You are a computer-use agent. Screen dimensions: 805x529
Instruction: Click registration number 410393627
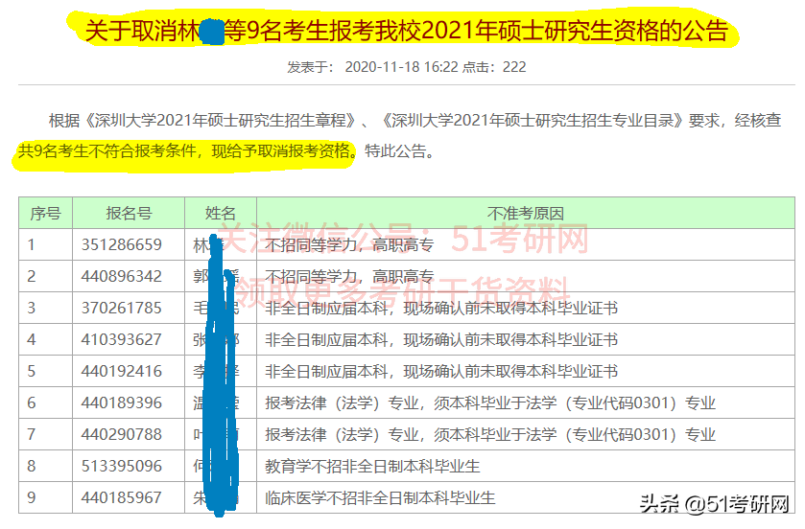point(121,340)
